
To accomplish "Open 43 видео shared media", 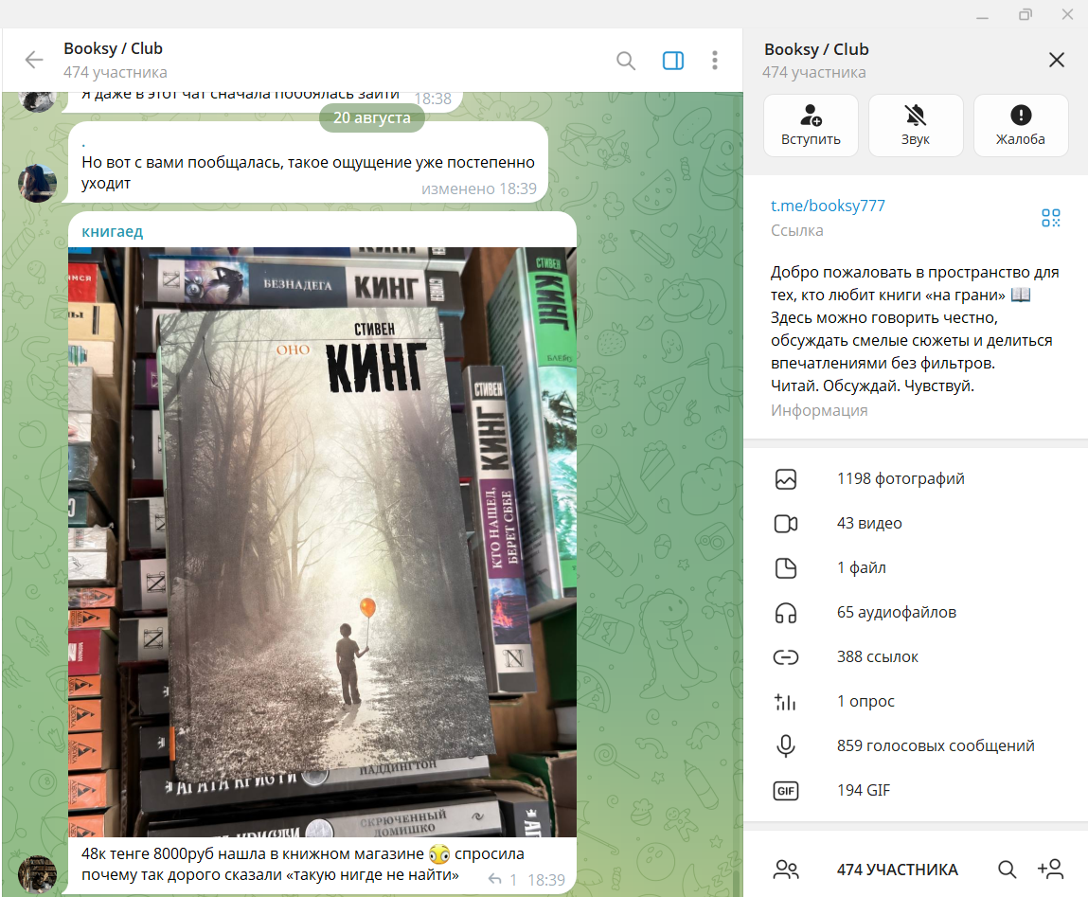I will pos(916,524).
